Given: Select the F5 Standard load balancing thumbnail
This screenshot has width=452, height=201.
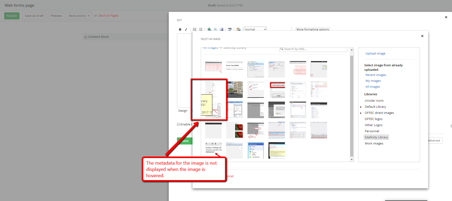Looking at the screenshot, I should click(256, 150).
